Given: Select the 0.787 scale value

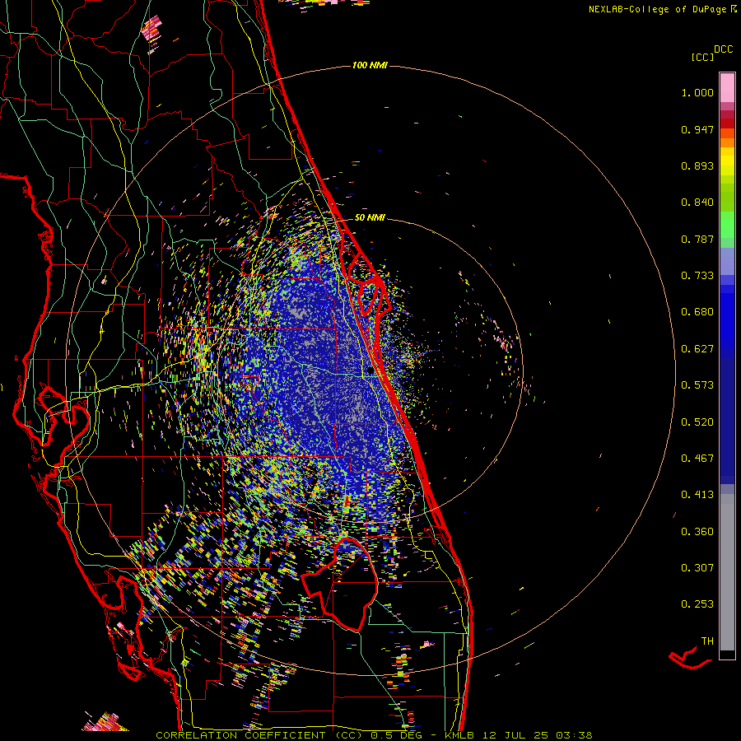Looking at the screenshot, I should pyautogui.click(x=697, y=239).
